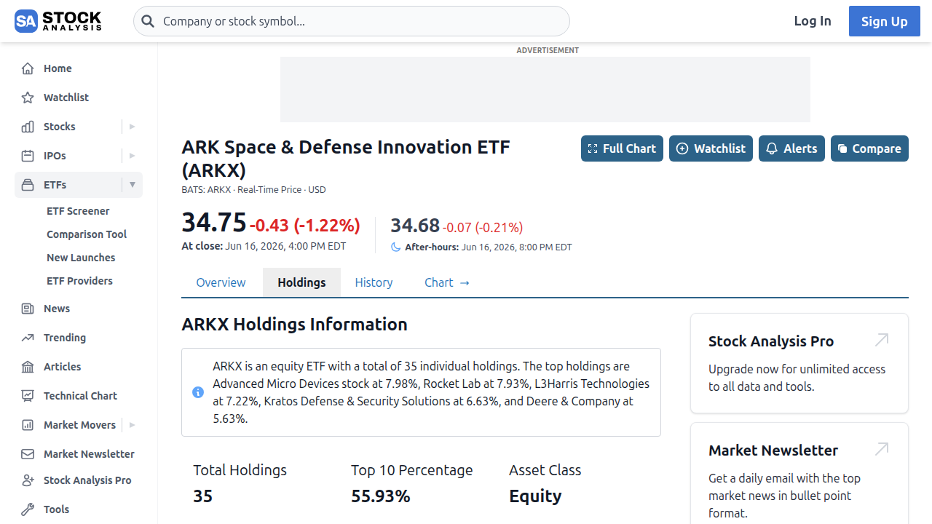The width and height of the screenshot is (932, 524).
Task: Click the Stock Analysis SA logo
Action: [x=58, y=21]
